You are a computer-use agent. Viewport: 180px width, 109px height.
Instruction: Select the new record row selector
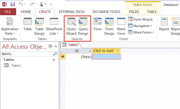pyautogui.click(x=63, y=57)
